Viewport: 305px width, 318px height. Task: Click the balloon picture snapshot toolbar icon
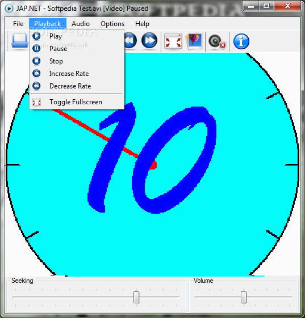194,41
